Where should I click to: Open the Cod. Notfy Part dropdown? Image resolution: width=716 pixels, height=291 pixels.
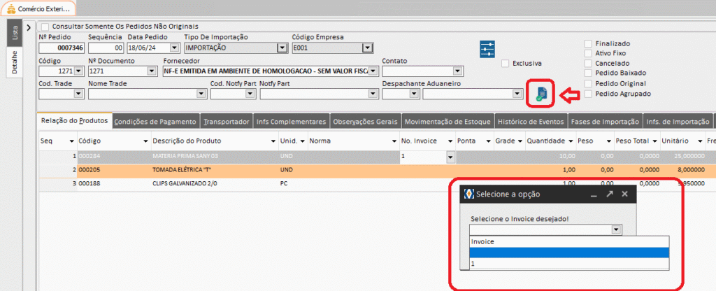(250, 93)
